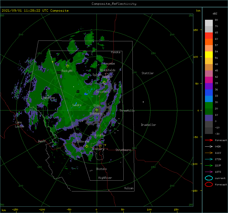The width and height of the screenshot is (228, 213).
Task: Click the slate 10 dBZ color swatch
Action: pyautogui.click(x=209, y=118)
